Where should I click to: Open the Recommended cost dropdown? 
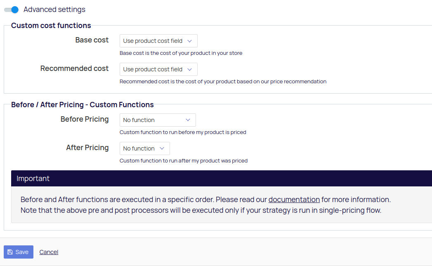click(158, 69)
